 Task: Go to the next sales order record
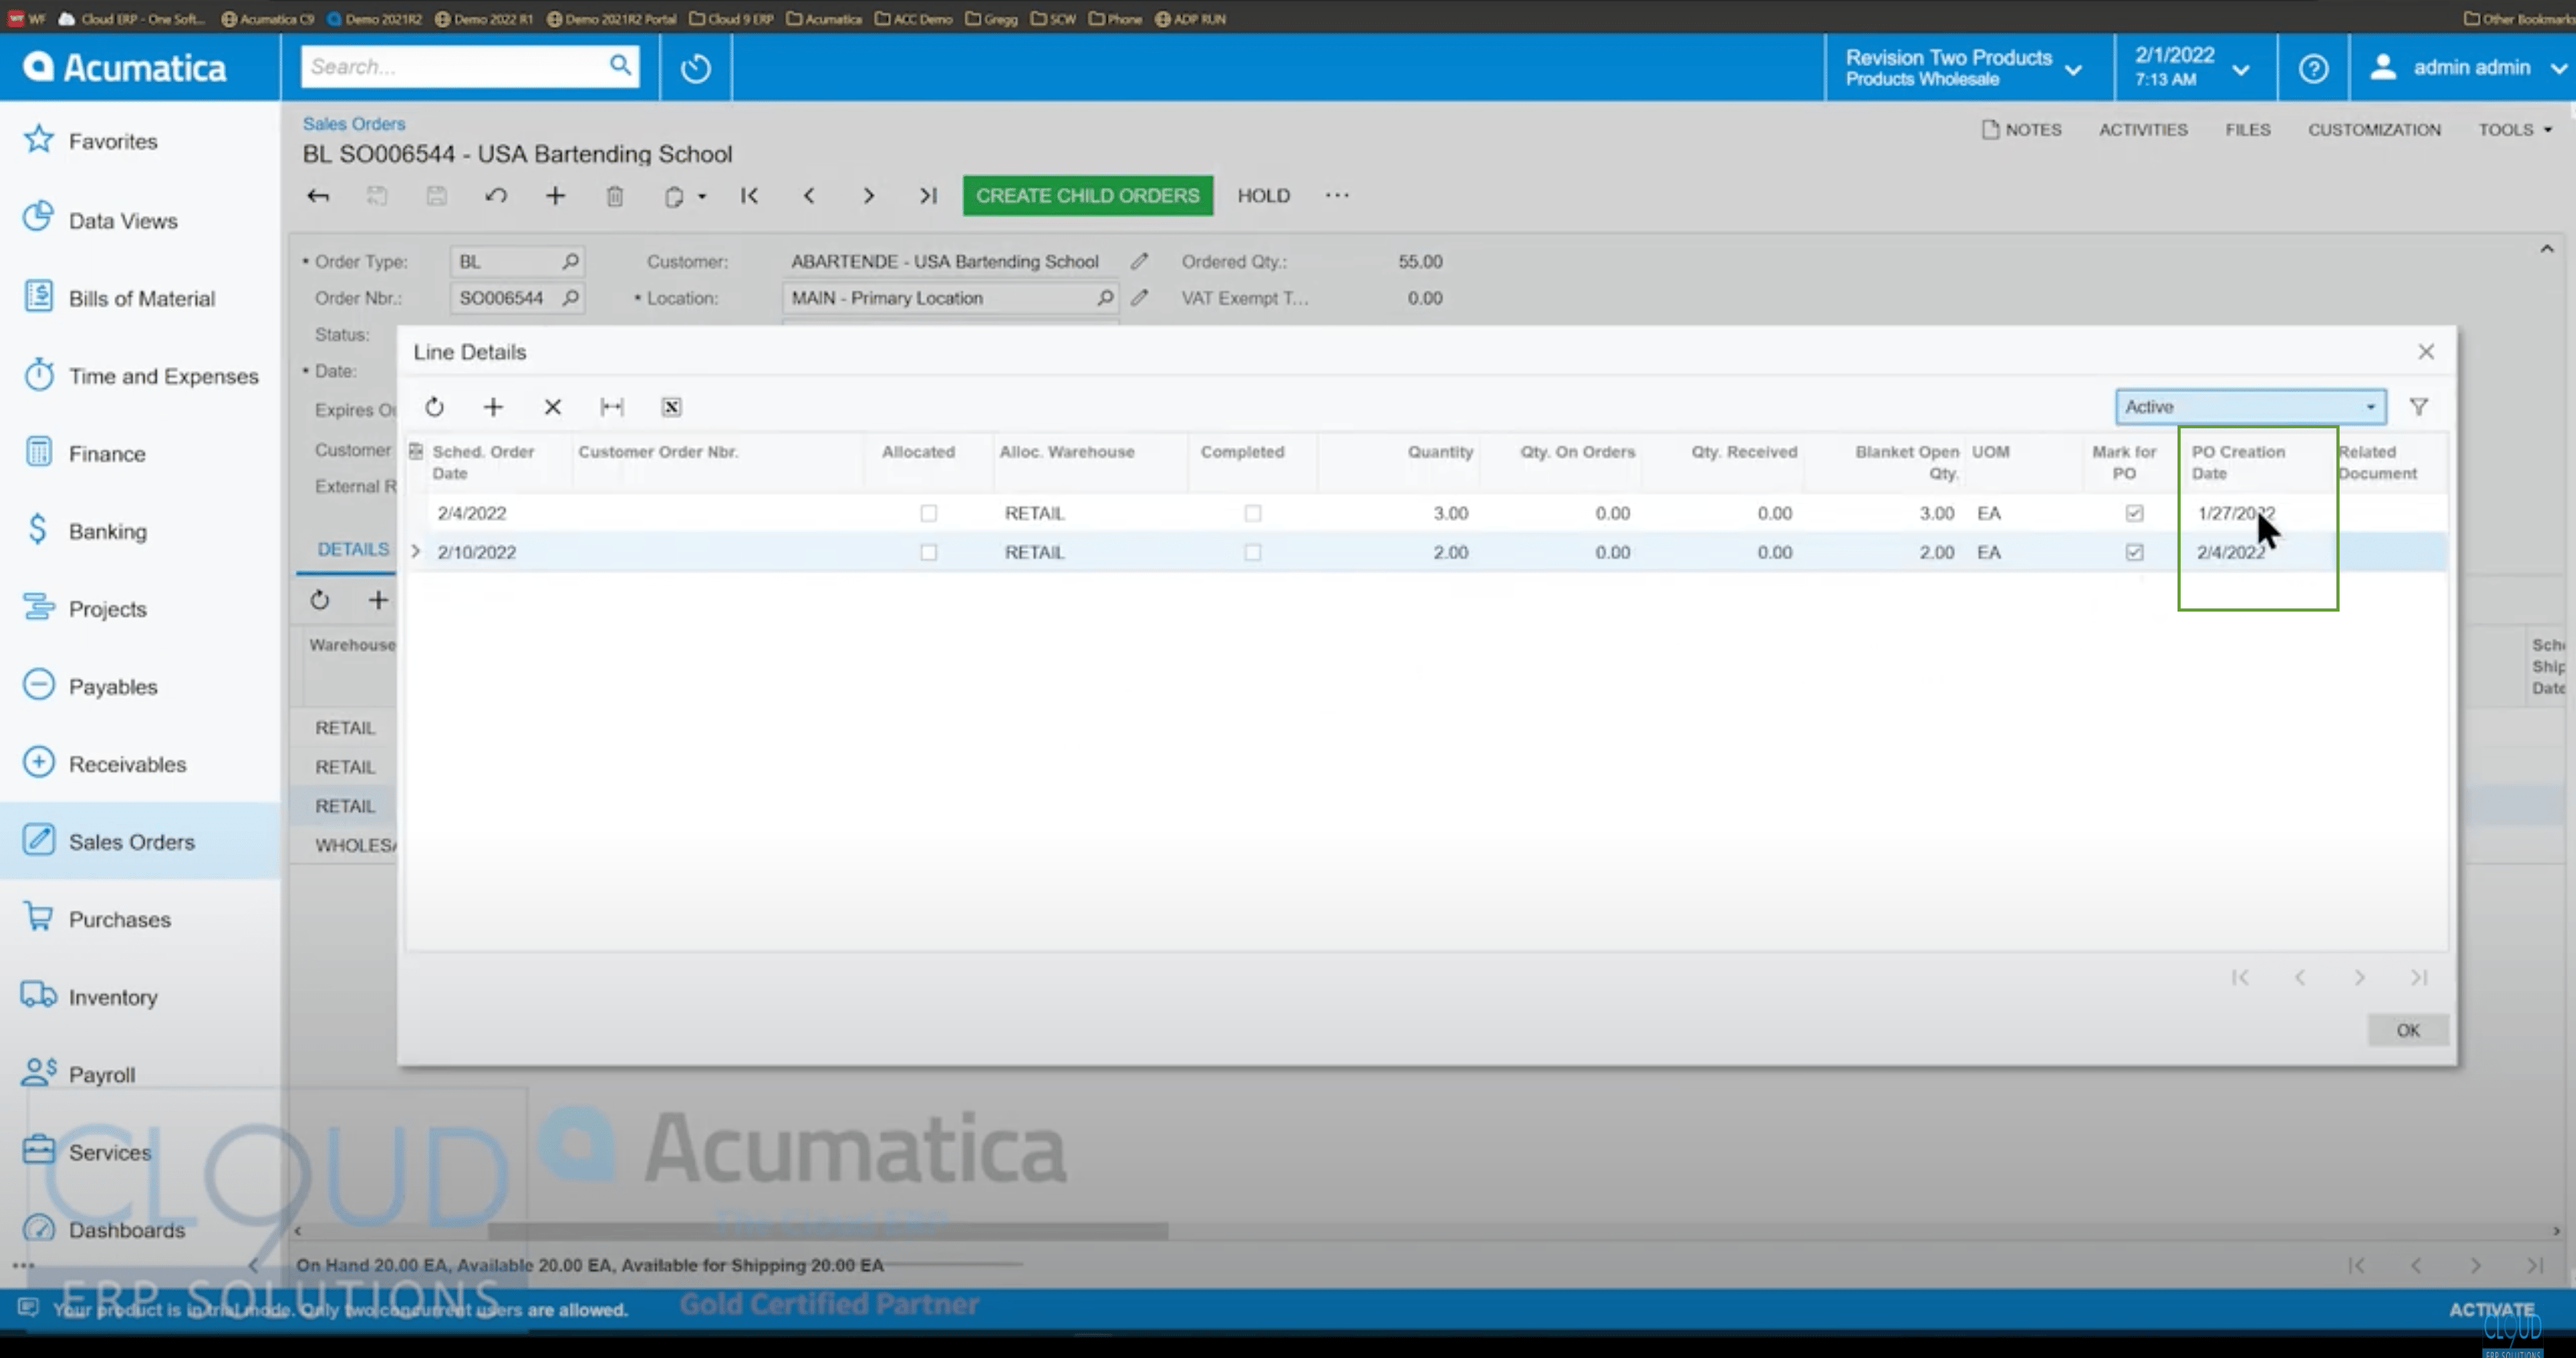868,196
